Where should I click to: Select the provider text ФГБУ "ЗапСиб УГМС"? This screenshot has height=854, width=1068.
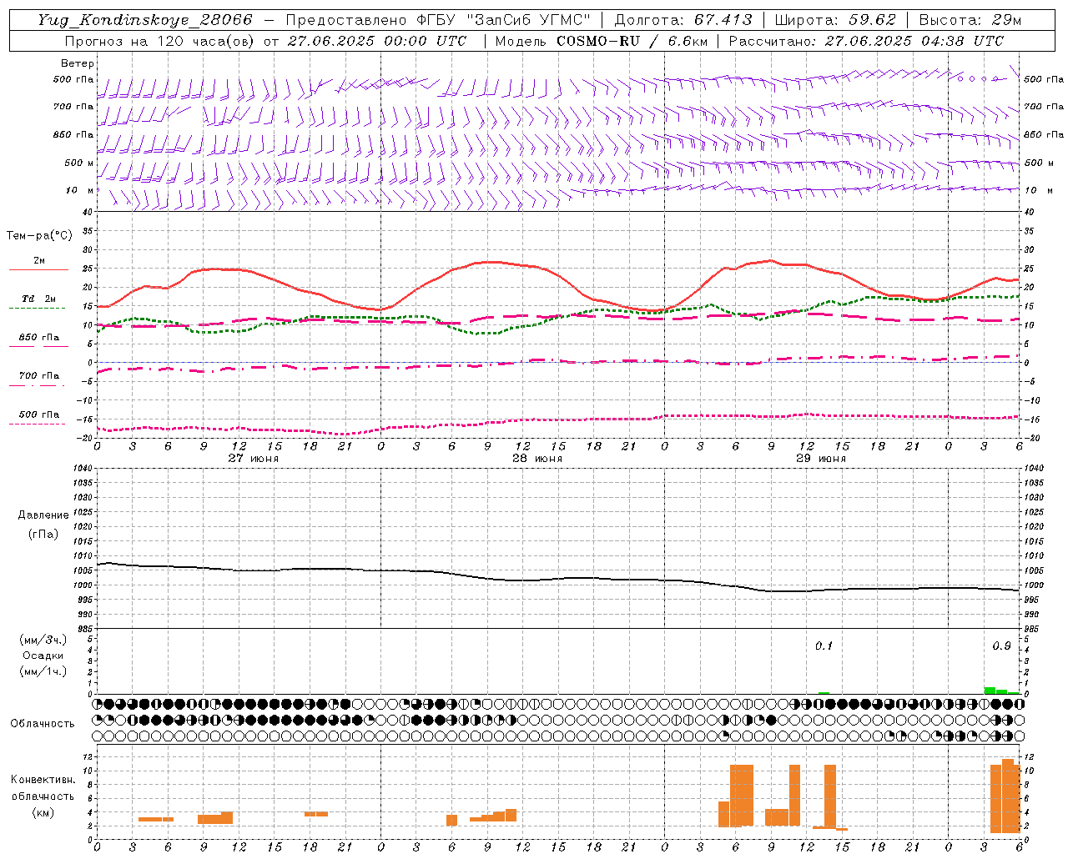coord(505,20)
